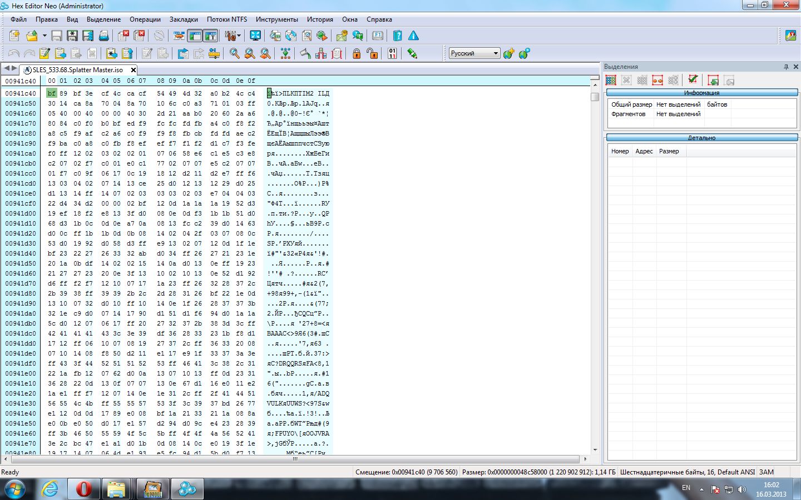Toggle the window view mode button
Image resolution: width=801 pixels, height=500 pixels.
pos(195,36)
